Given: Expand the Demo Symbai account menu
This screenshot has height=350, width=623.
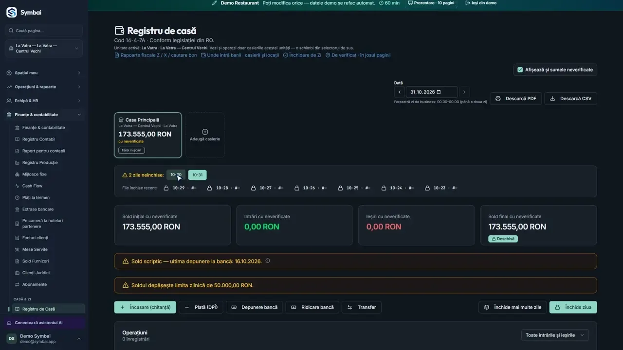Looking at the screenshot, I should 44,338.
